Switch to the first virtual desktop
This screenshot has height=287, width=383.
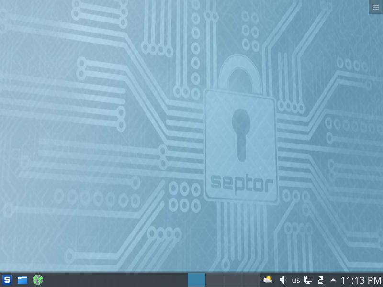tap(196, 280)
